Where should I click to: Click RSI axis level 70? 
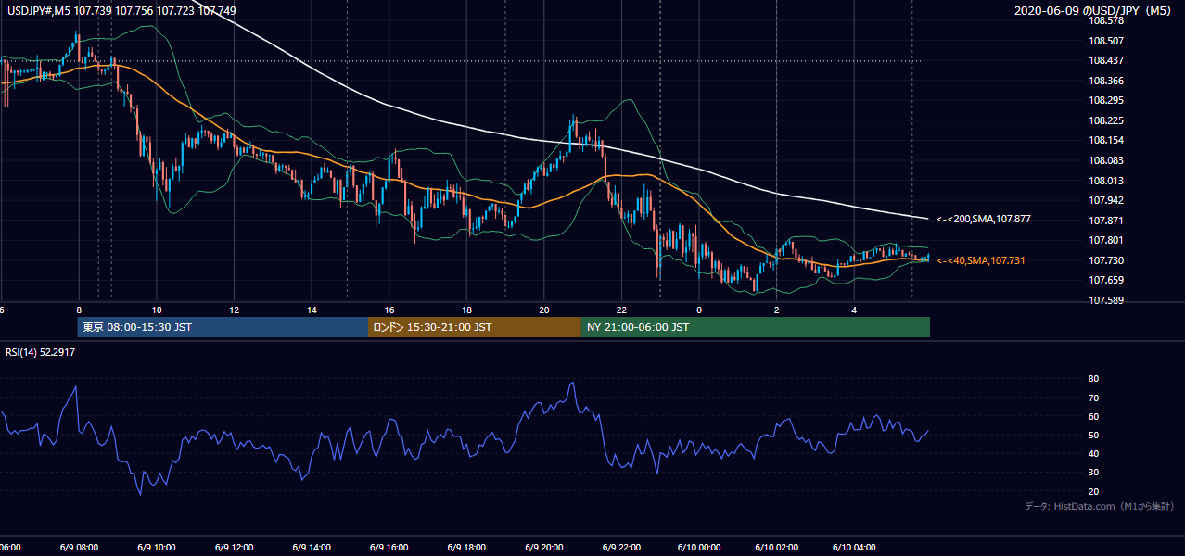(x=1093, y=398)
